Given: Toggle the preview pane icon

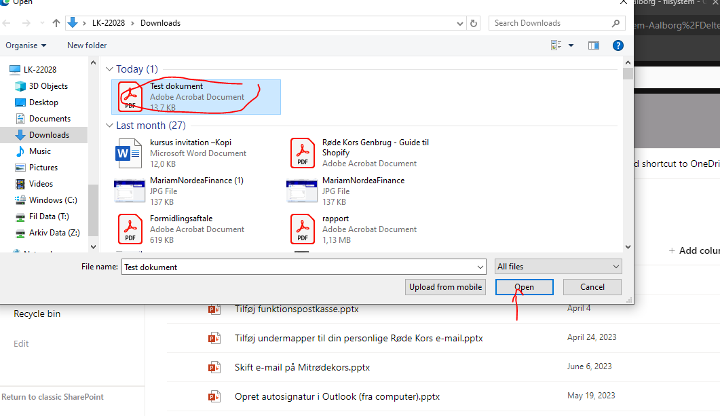Looking at the screenshot, I should 594,45.
